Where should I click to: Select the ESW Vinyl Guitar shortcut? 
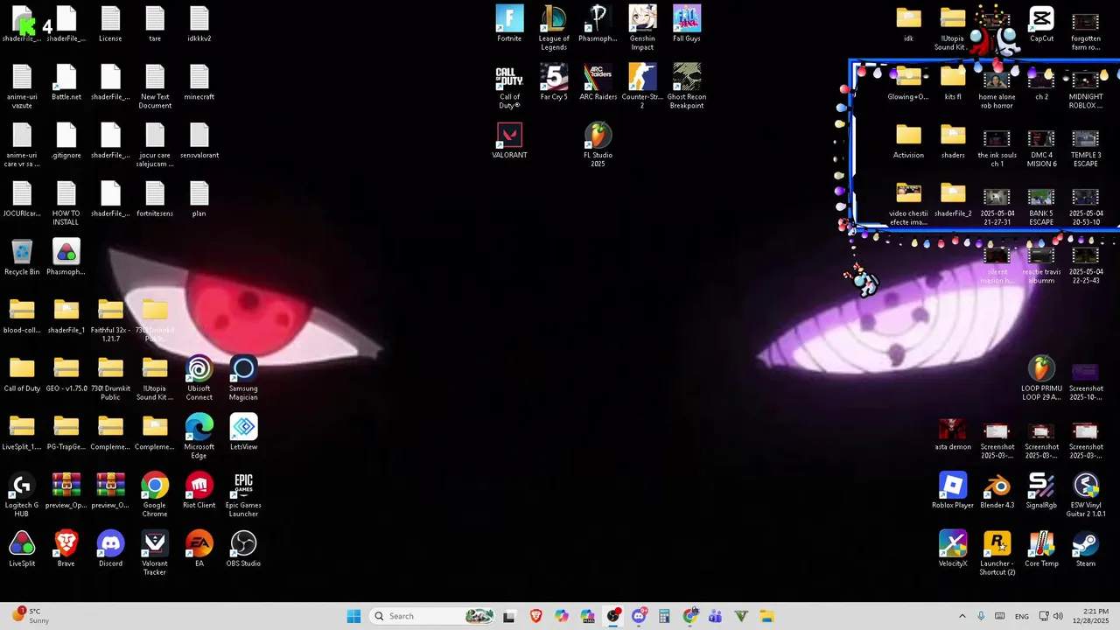[1086, 495]
